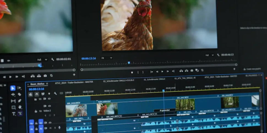Viewport: 267px width, 133px height.
Task: Select the Pen tool
Action: click(x=20, y=101)
